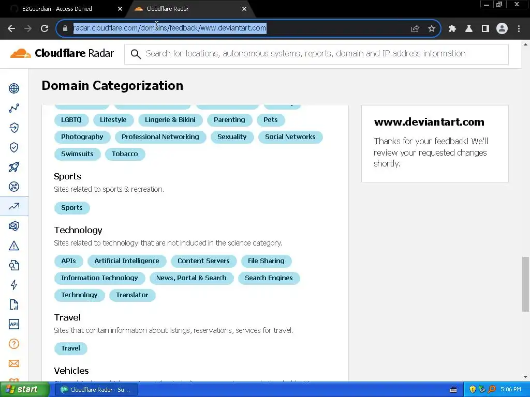Select the Technology category tag
Image resolution: width=530 pixels, height=397 pixels.
point(79,295)
